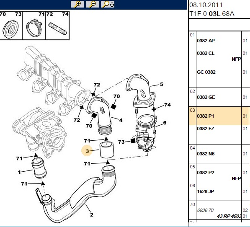This screenshot has height=227, width=250.
Task: Click the date 08.10.2011
Action: click(206, 5)
